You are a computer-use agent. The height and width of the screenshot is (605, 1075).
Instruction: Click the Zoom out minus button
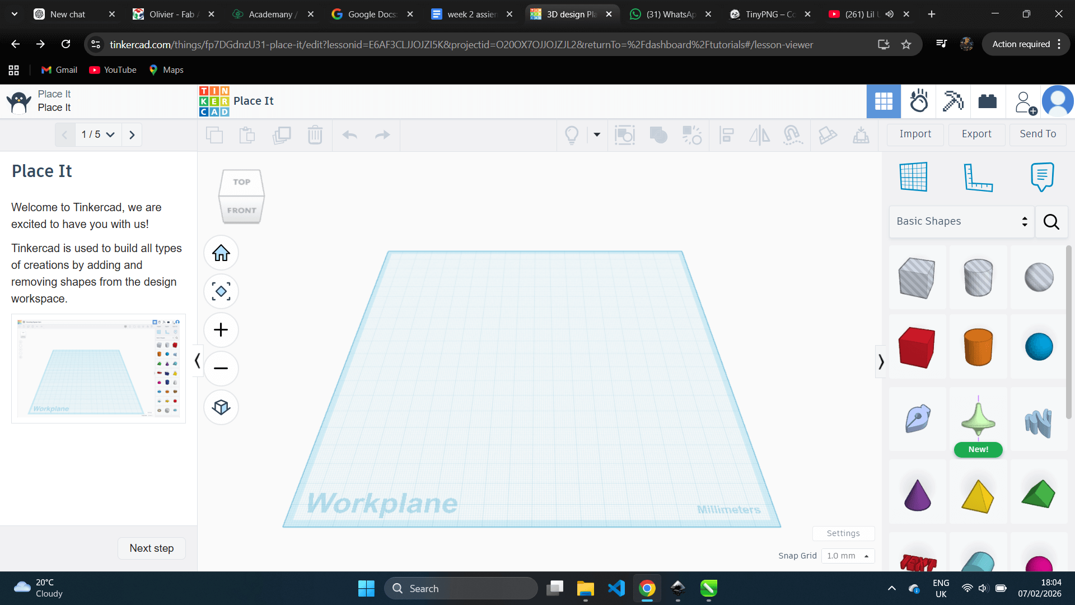click(221, 369)
